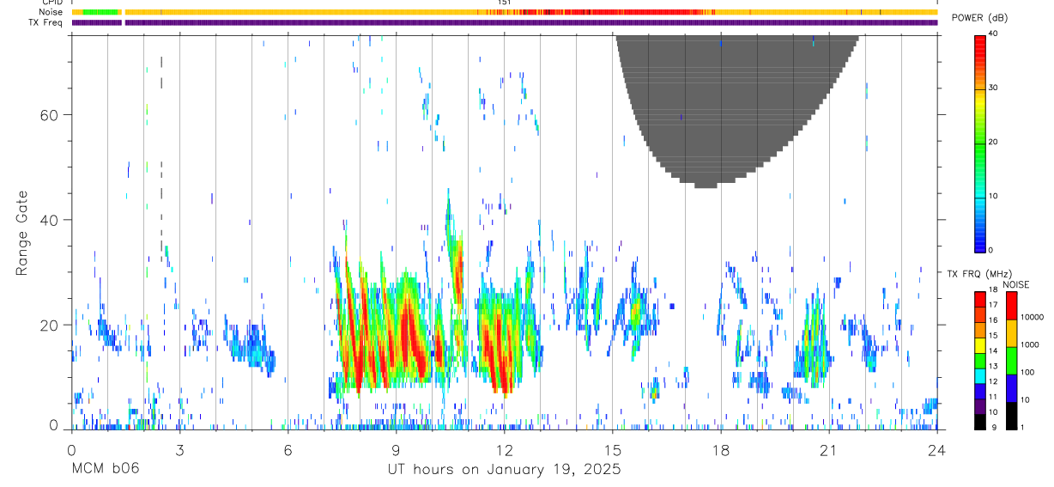Image resolution: width=1054 pixels, height=487 pixels.
Task: Click the 151 CPID value at top
Action: pos(505,3)
